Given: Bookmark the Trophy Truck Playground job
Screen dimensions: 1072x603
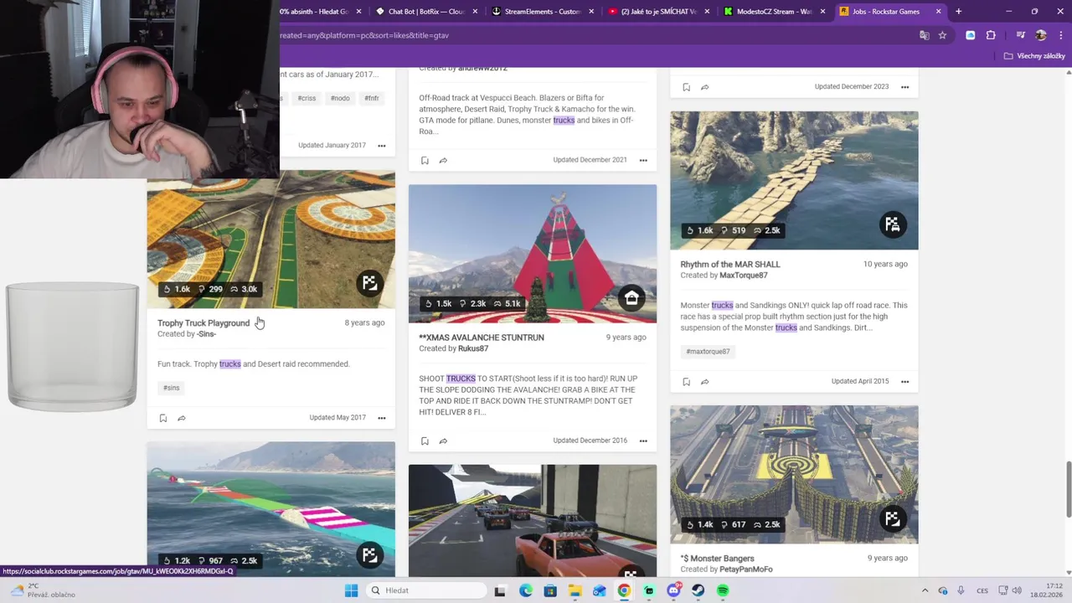Looking at the screenshot, I should [x=163, y=418].
